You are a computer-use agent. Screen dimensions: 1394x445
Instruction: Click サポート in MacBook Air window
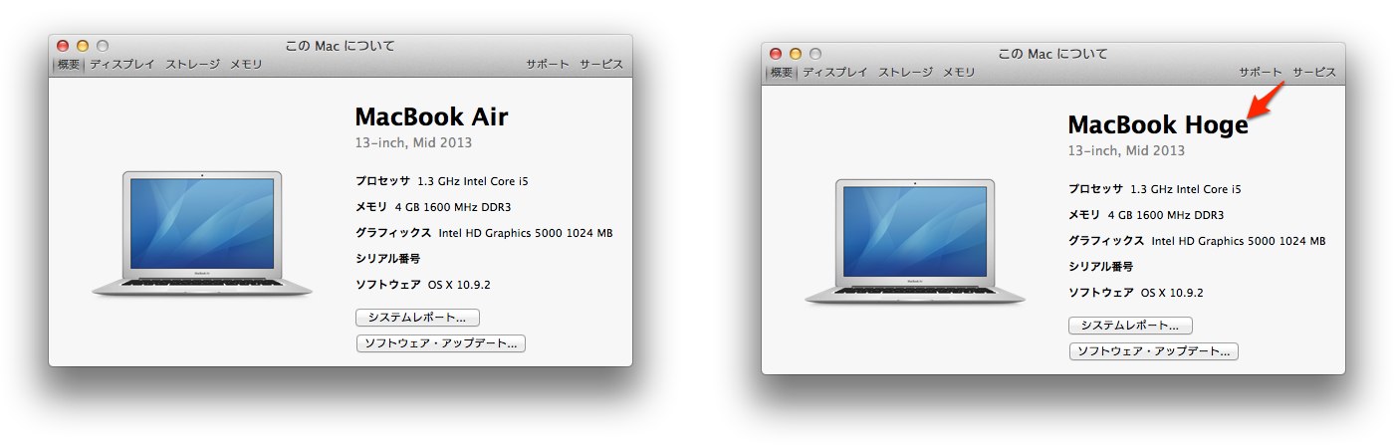pyautogui.click(x=548, y=64)
